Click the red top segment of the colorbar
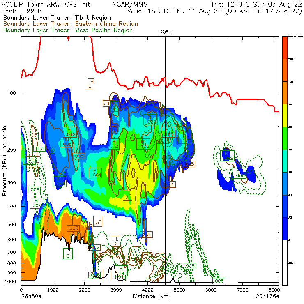This screenshot has height=304, width=304. click(285, 48)
